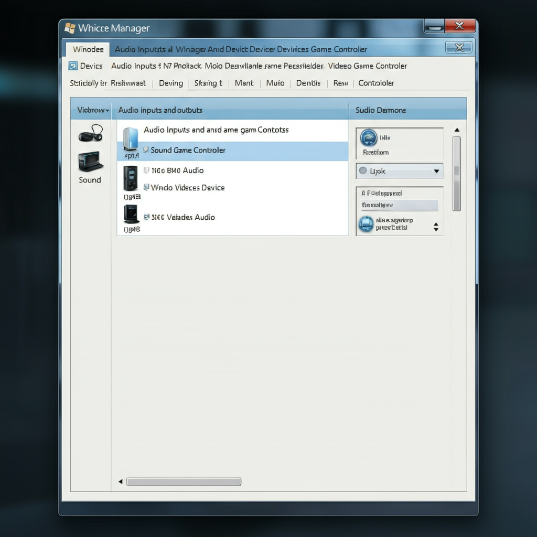The width and height of the screenshot is (537, 537).
Task: Select the headphones device icon in sidebar
Action: [89, 134]
